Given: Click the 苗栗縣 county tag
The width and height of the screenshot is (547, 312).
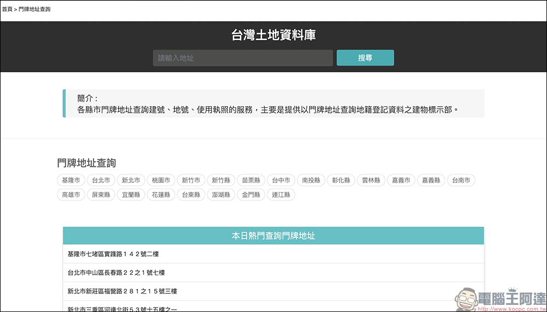Looking at the screenshot, I should pos(251,180).
